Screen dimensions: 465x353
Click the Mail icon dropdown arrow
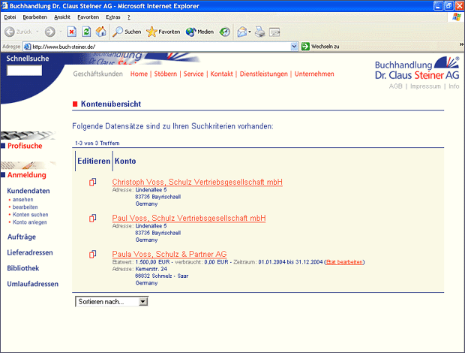250,32
